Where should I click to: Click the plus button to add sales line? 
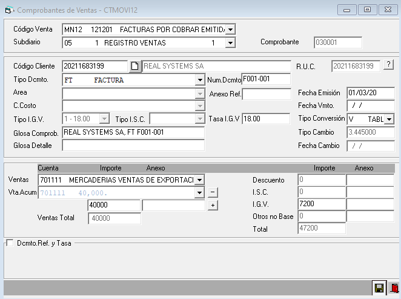point(213,206)
